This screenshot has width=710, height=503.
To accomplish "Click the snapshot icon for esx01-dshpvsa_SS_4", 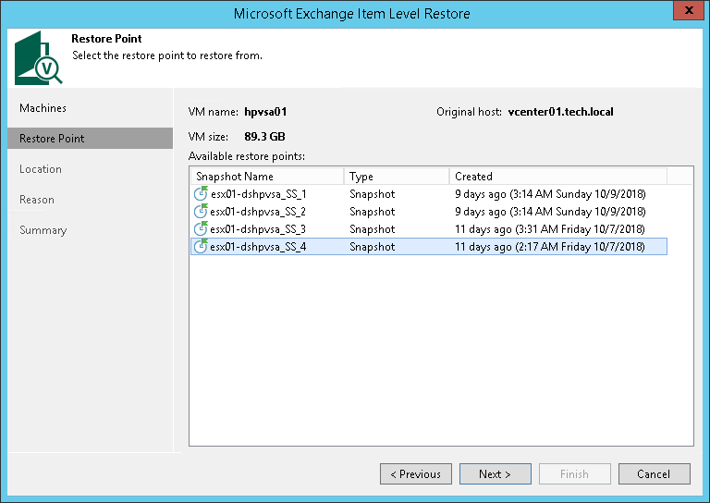I will 201,247.
